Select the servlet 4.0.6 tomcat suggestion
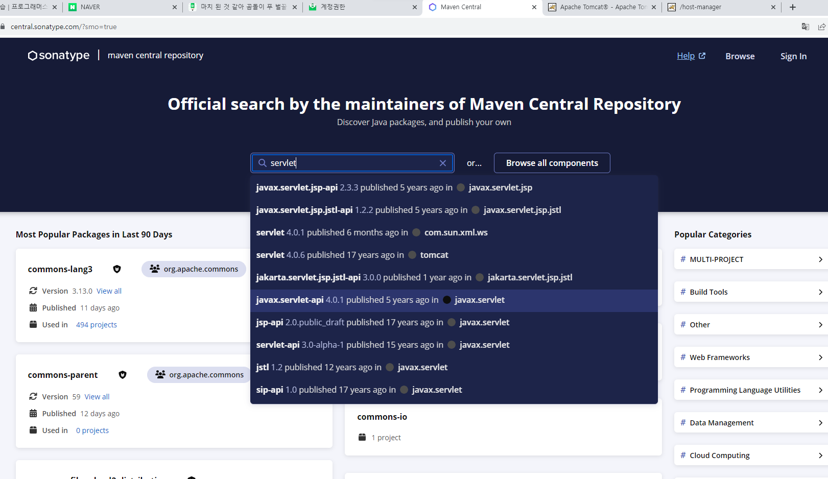Viewport: 828px width, 479px height. click(454, 255)
